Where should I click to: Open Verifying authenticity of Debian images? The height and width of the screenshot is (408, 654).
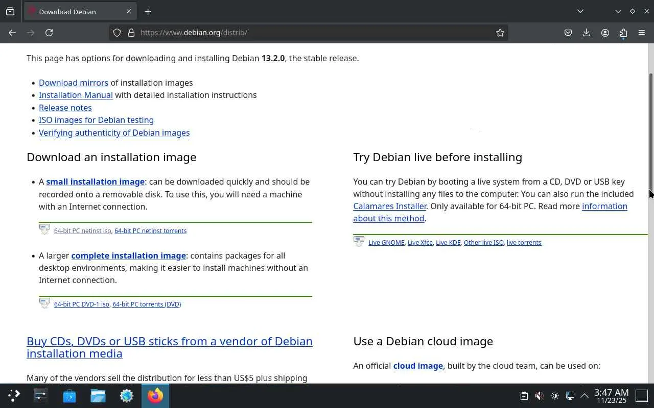[x=114, y=133]
